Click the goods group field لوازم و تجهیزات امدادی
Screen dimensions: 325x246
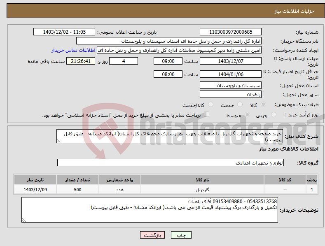tap(171, 162)
